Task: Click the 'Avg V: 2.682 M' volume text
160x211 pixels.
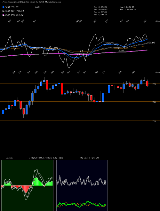Action: coord(127,7)
